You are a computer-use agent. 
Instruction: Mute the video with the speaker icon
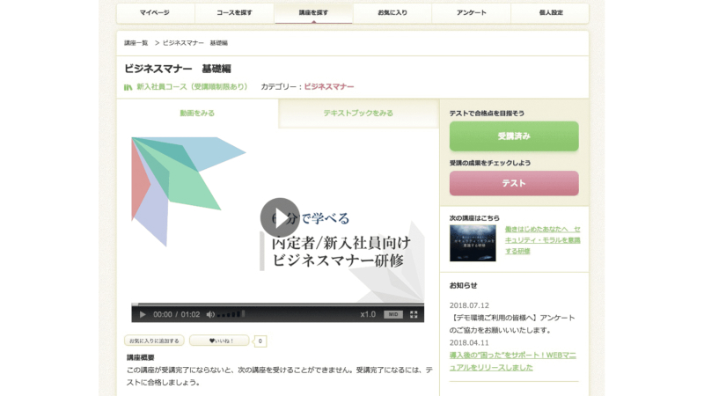pos(209,314)
